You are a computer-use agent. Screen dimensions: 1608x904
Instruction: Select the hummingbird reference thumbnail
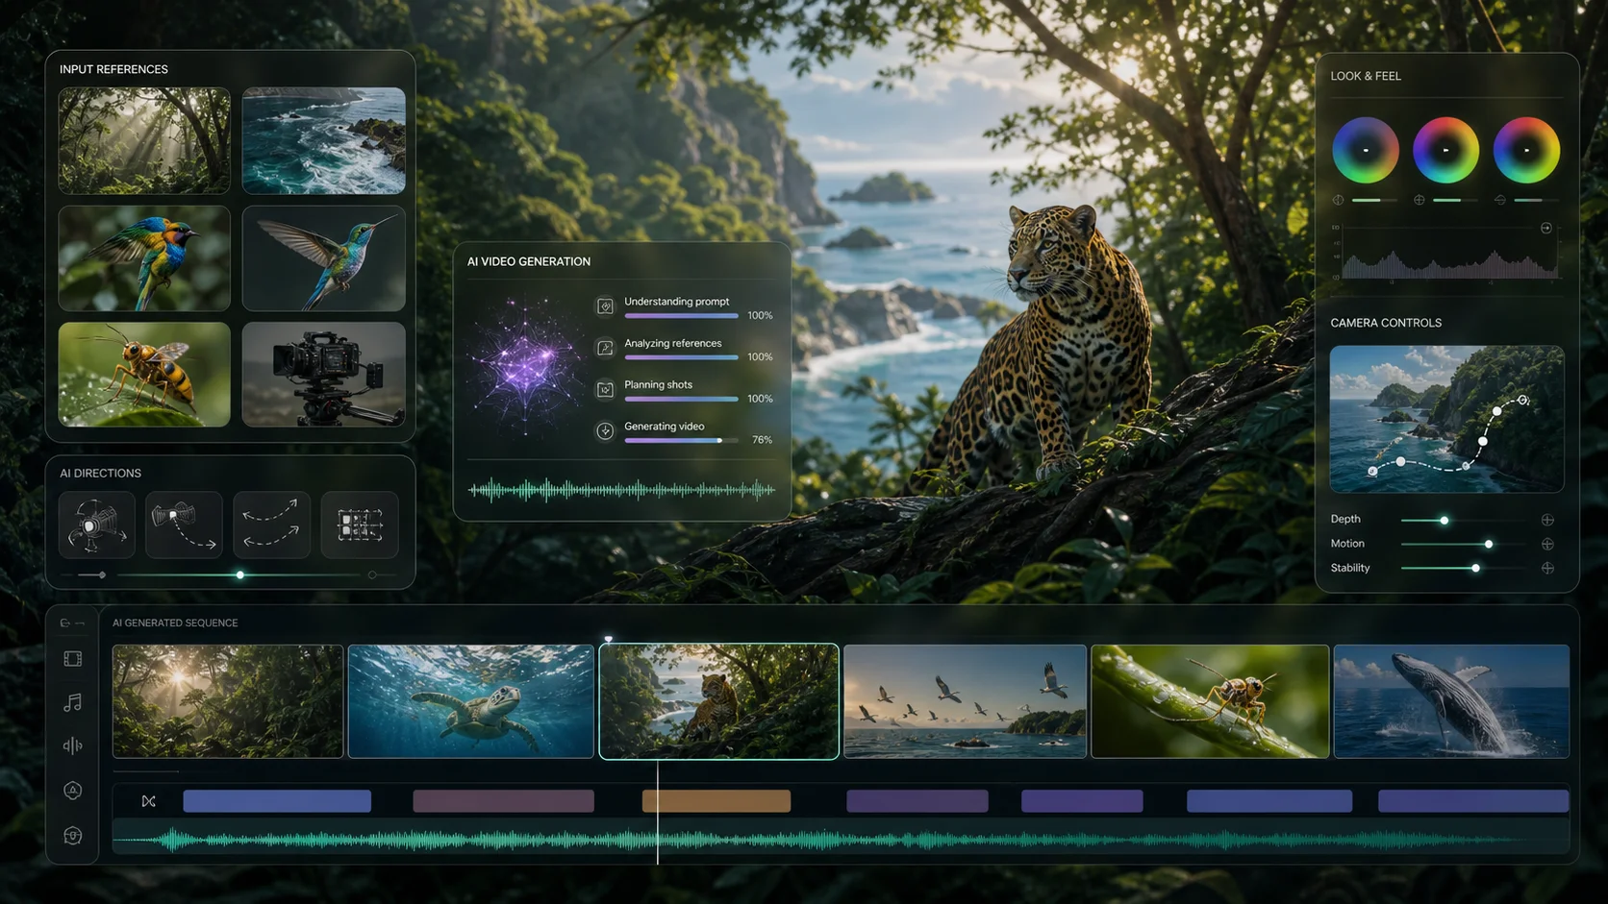[x=323, y=258]
